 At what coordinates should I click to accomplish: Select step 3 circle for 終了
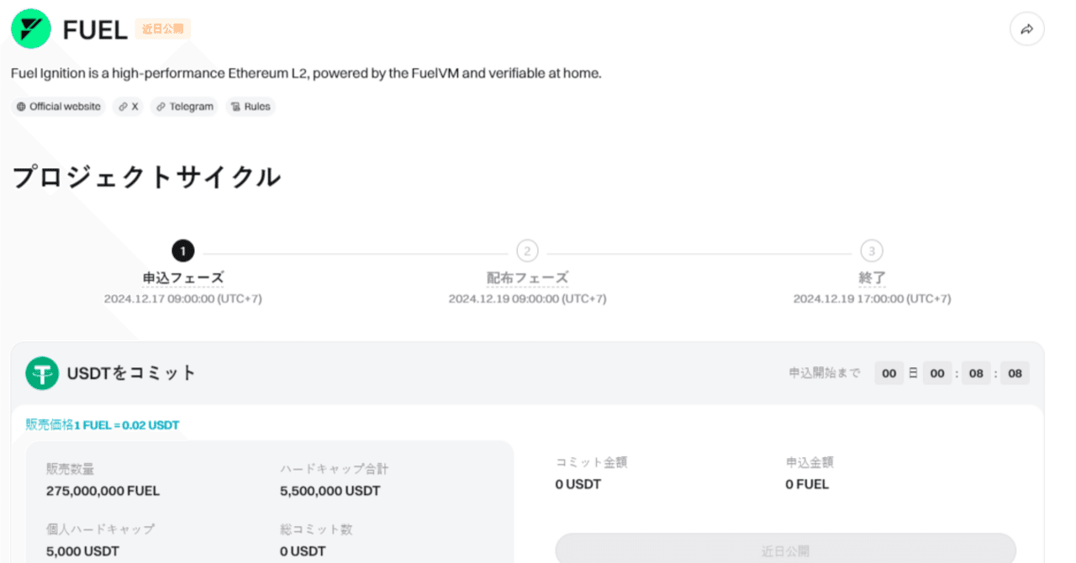tap(872, 250)
